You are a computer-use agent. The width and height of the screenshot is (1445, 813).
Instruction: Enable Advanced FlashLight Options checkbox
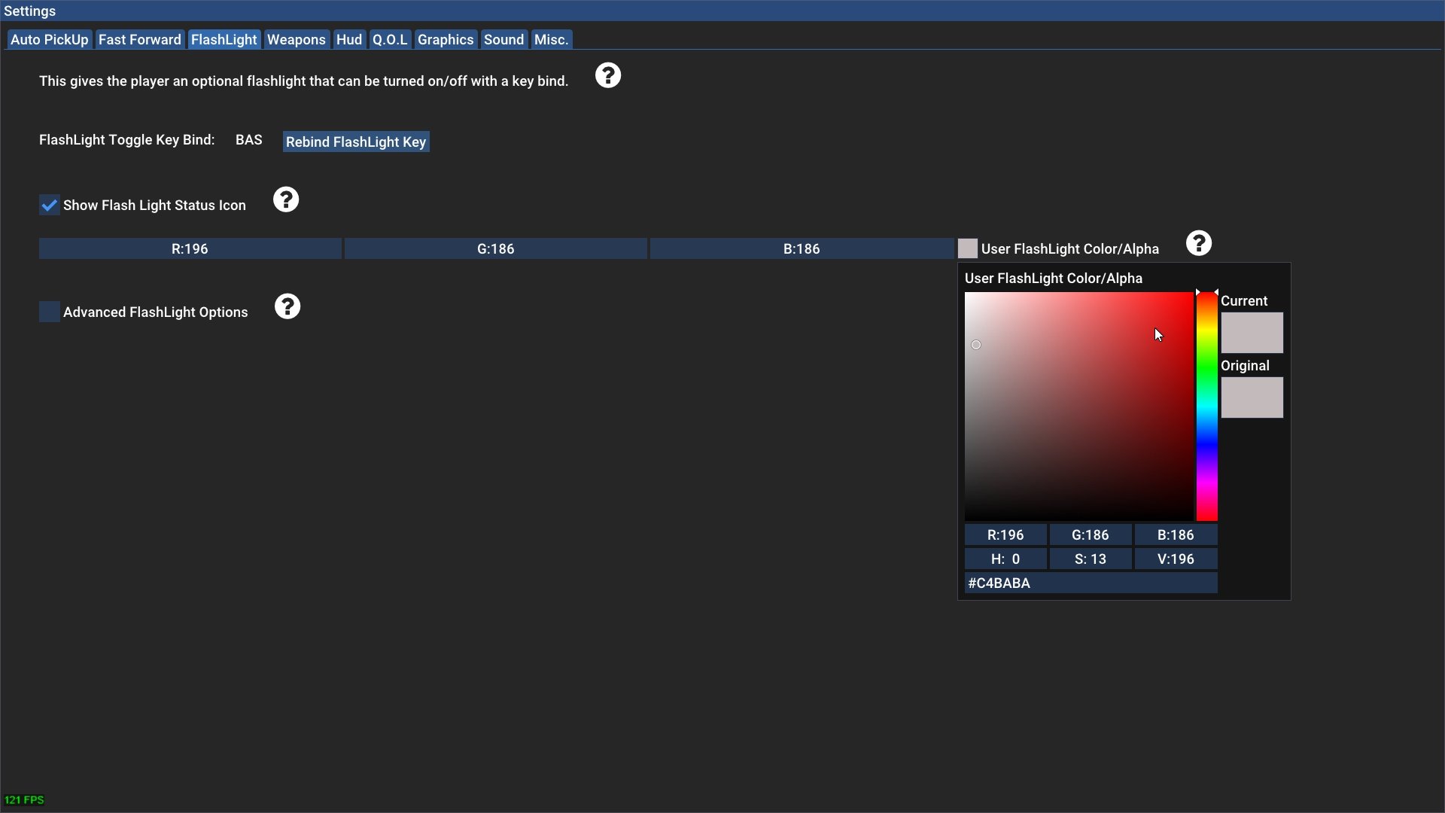(50, 312)
